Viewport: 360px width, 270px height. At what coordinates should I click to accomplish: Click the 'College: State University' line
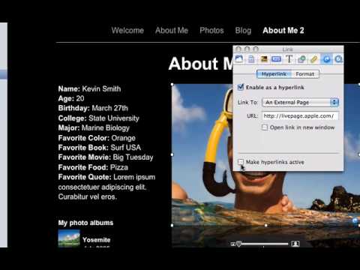98,118
